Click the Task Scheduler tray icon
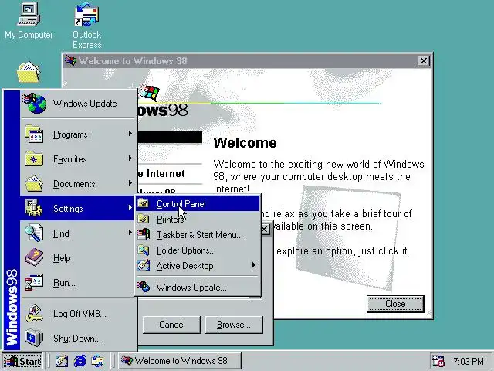Viewport: 494px width, 371px height. [x=438, y=361]
